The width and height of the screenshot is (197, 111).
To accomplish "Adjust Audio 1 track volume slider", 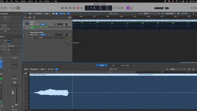I will (61, 24).
